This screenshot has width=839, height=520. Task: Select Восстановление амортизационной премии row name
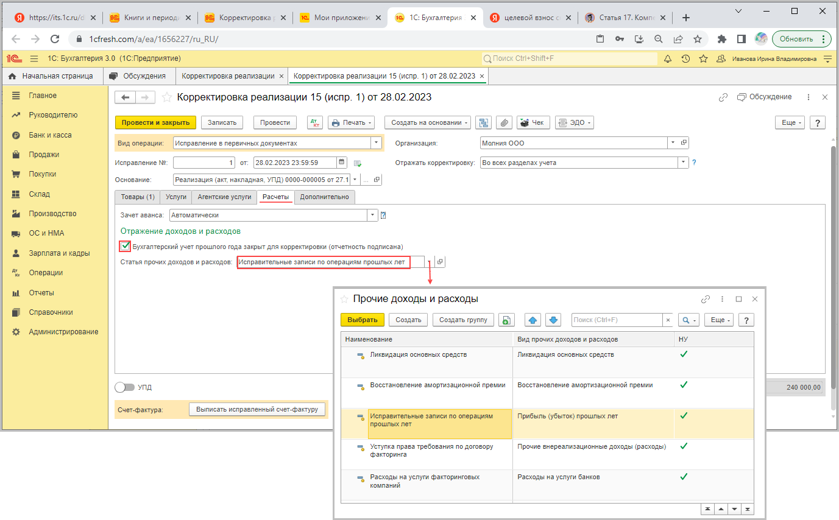tap(437, 385)
